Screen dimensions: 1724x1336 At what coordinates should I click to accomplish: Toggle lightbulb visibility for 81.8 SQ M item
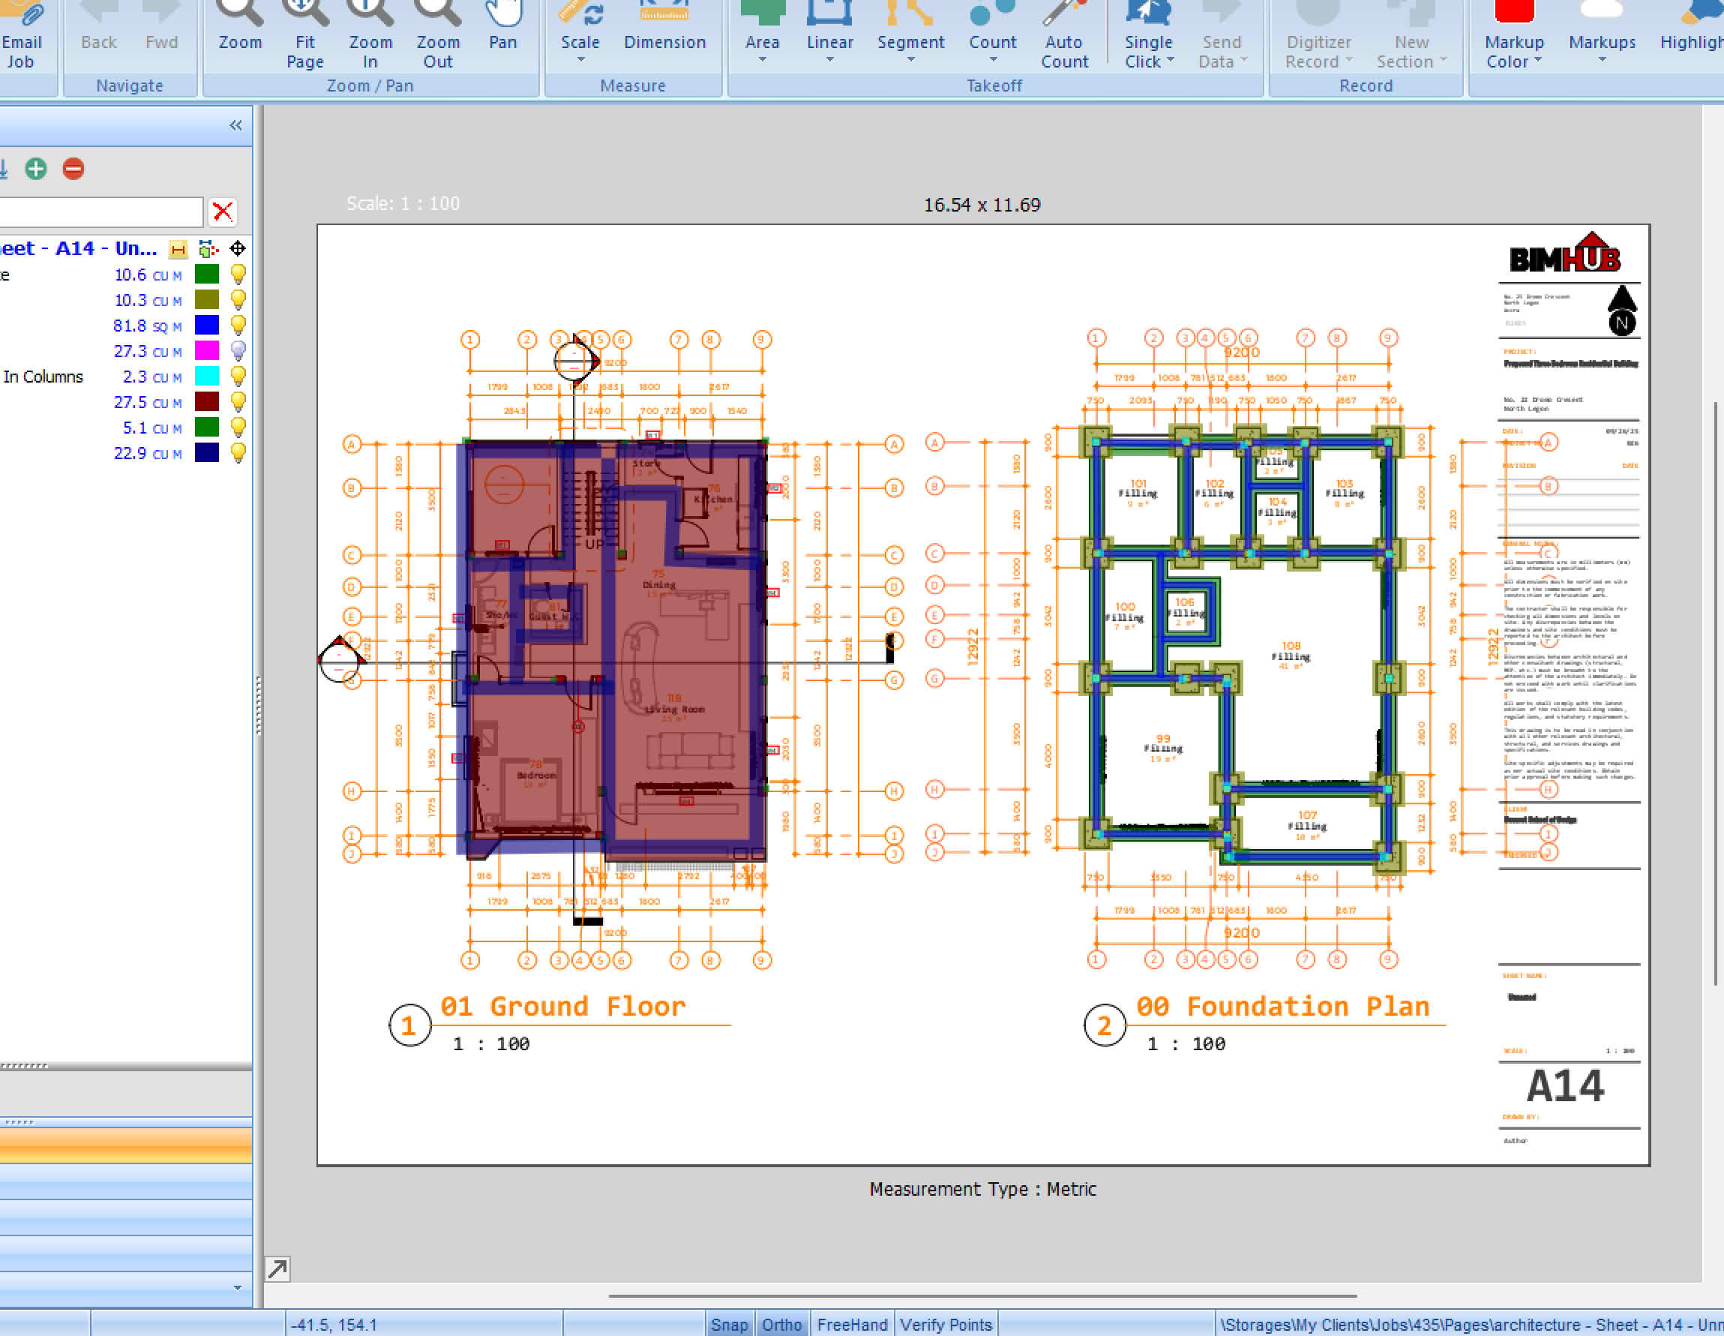tap(238, 326)
